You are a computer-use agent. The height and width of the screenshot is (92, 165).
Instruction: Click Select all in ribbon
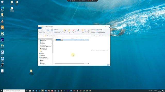[x=100, y=30]
